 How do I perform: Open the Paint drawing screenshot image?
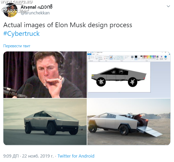tap(129, 75)
